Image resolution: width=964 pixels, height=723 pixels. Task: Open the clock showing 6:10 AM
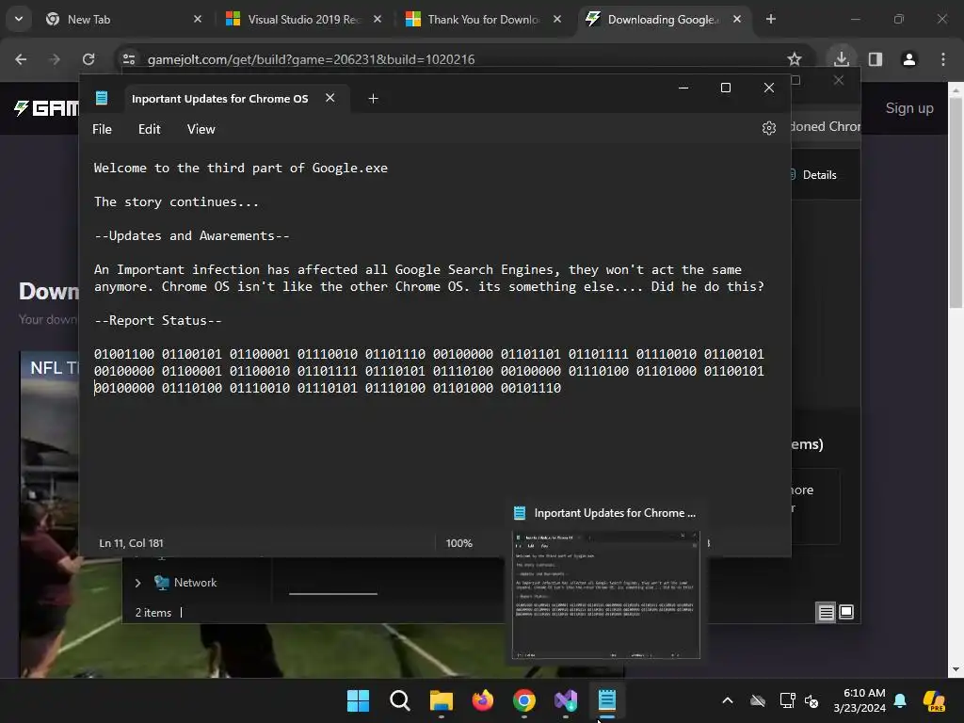(860, 700)
